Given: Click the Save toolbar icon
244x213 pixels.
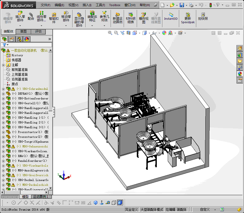Looking at the screenshot, I should click(x=182, y=5).
